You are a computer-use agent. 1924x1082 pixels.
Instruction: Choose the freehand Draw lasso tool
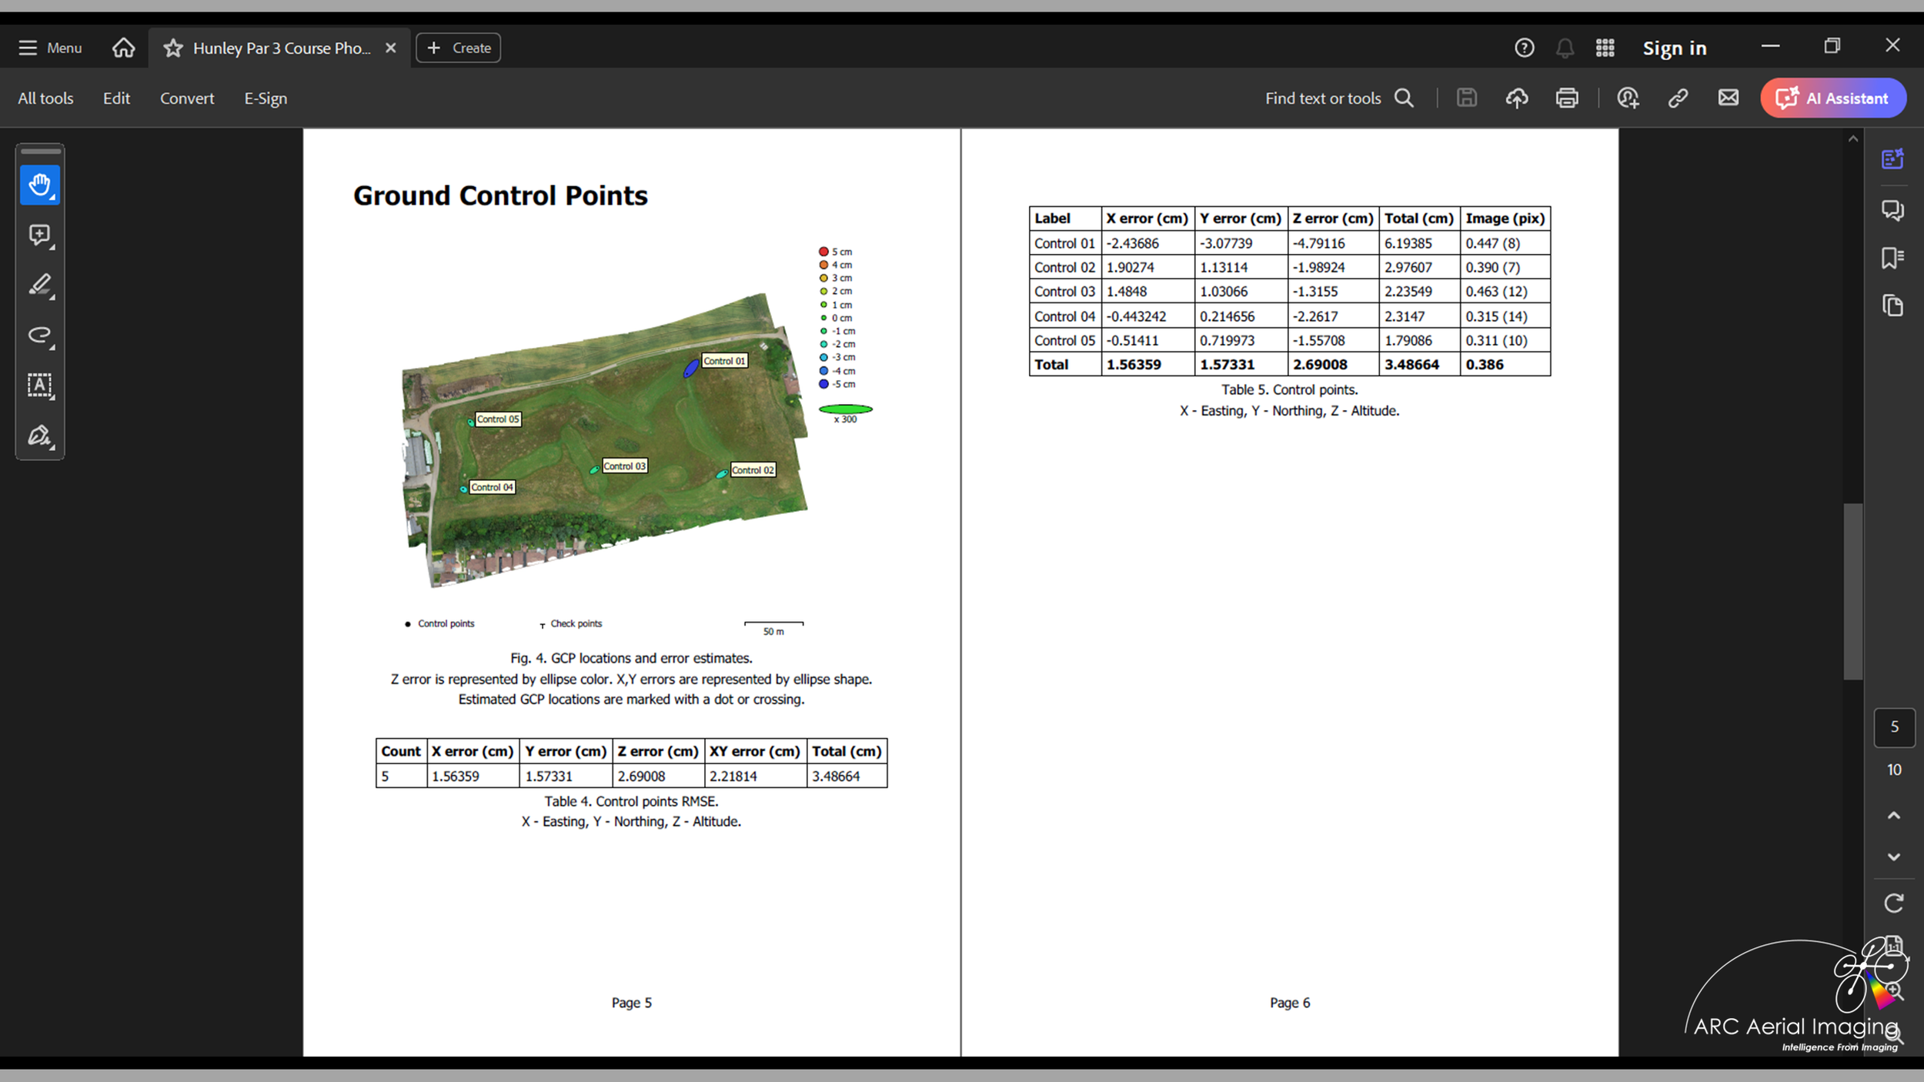coord(39,335)
